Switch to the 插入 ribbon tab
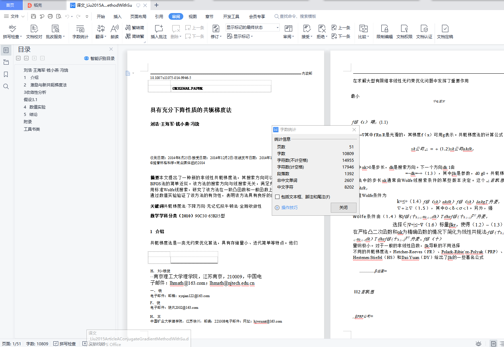504x347 pixels. tap(118, 16)
